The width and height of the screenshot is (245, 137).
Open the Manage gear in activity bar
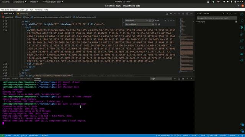242,131
